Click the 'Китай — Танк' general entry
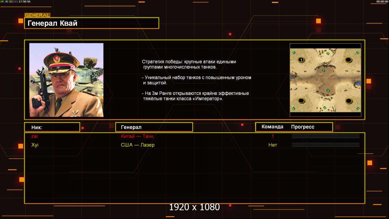This screenshot has width=389, height=219. point(137,136)
